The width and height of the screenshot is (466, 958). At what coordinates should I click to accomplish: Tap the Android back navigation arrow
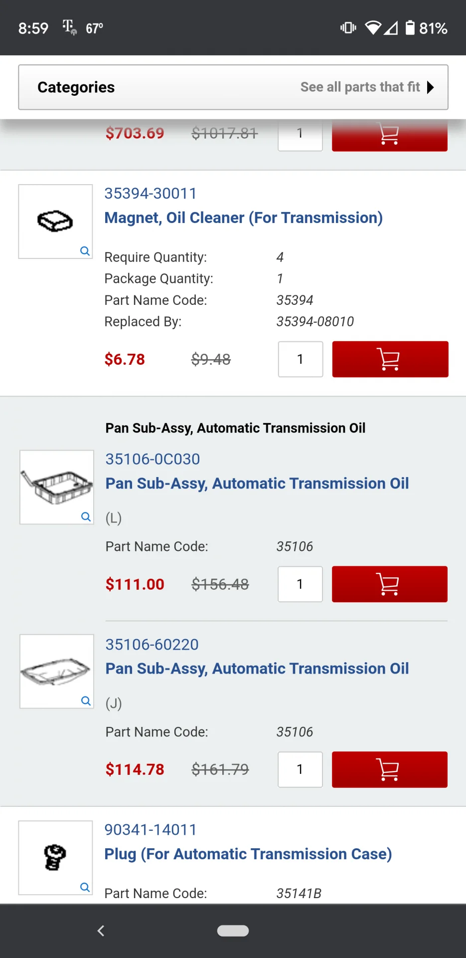101,931
